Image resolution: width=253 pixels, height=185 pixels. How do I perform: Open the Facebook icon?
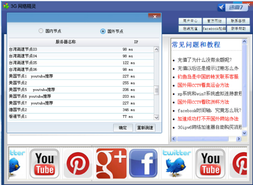pyautogui.click(x=143, y=163)
